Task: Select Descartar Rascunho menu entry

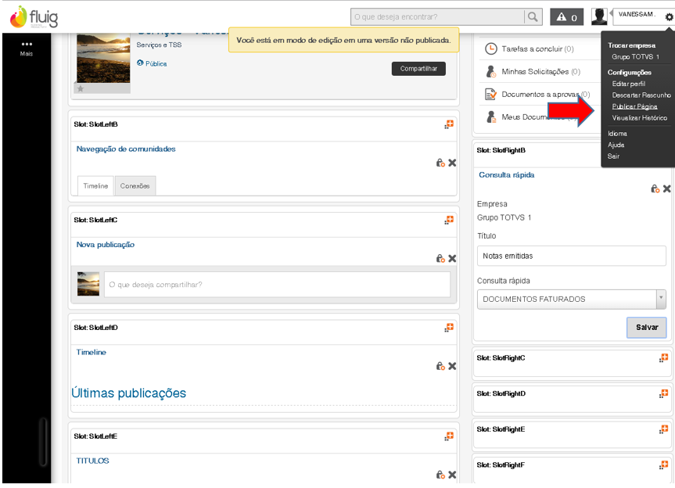Action: pyautogui.click(x=641, y=95)
